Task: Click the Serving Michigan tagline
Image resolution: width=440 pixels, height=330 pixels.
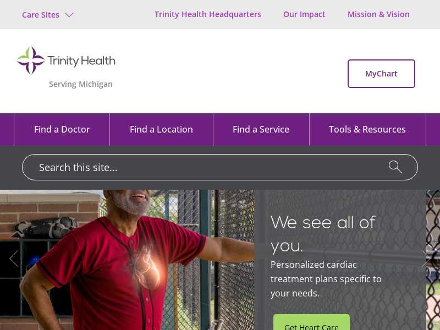Action: tap(80, 84)
